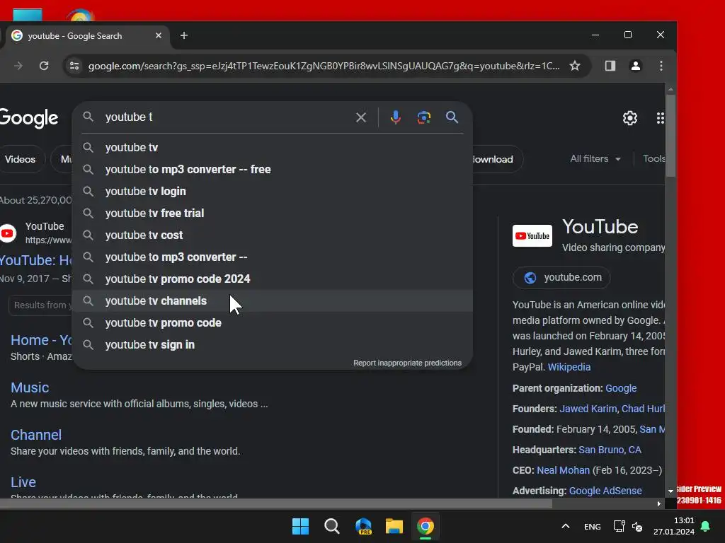Bookmark this page with star icon
The height and width of the screenshot is (543, 725).
coord(575,66)
